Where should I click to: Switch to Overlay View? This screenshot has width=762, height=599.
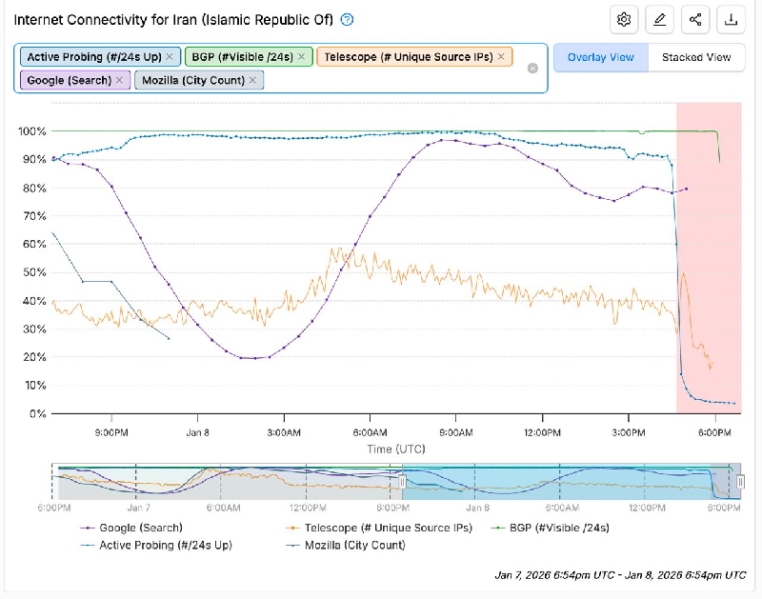pos(600,57)
